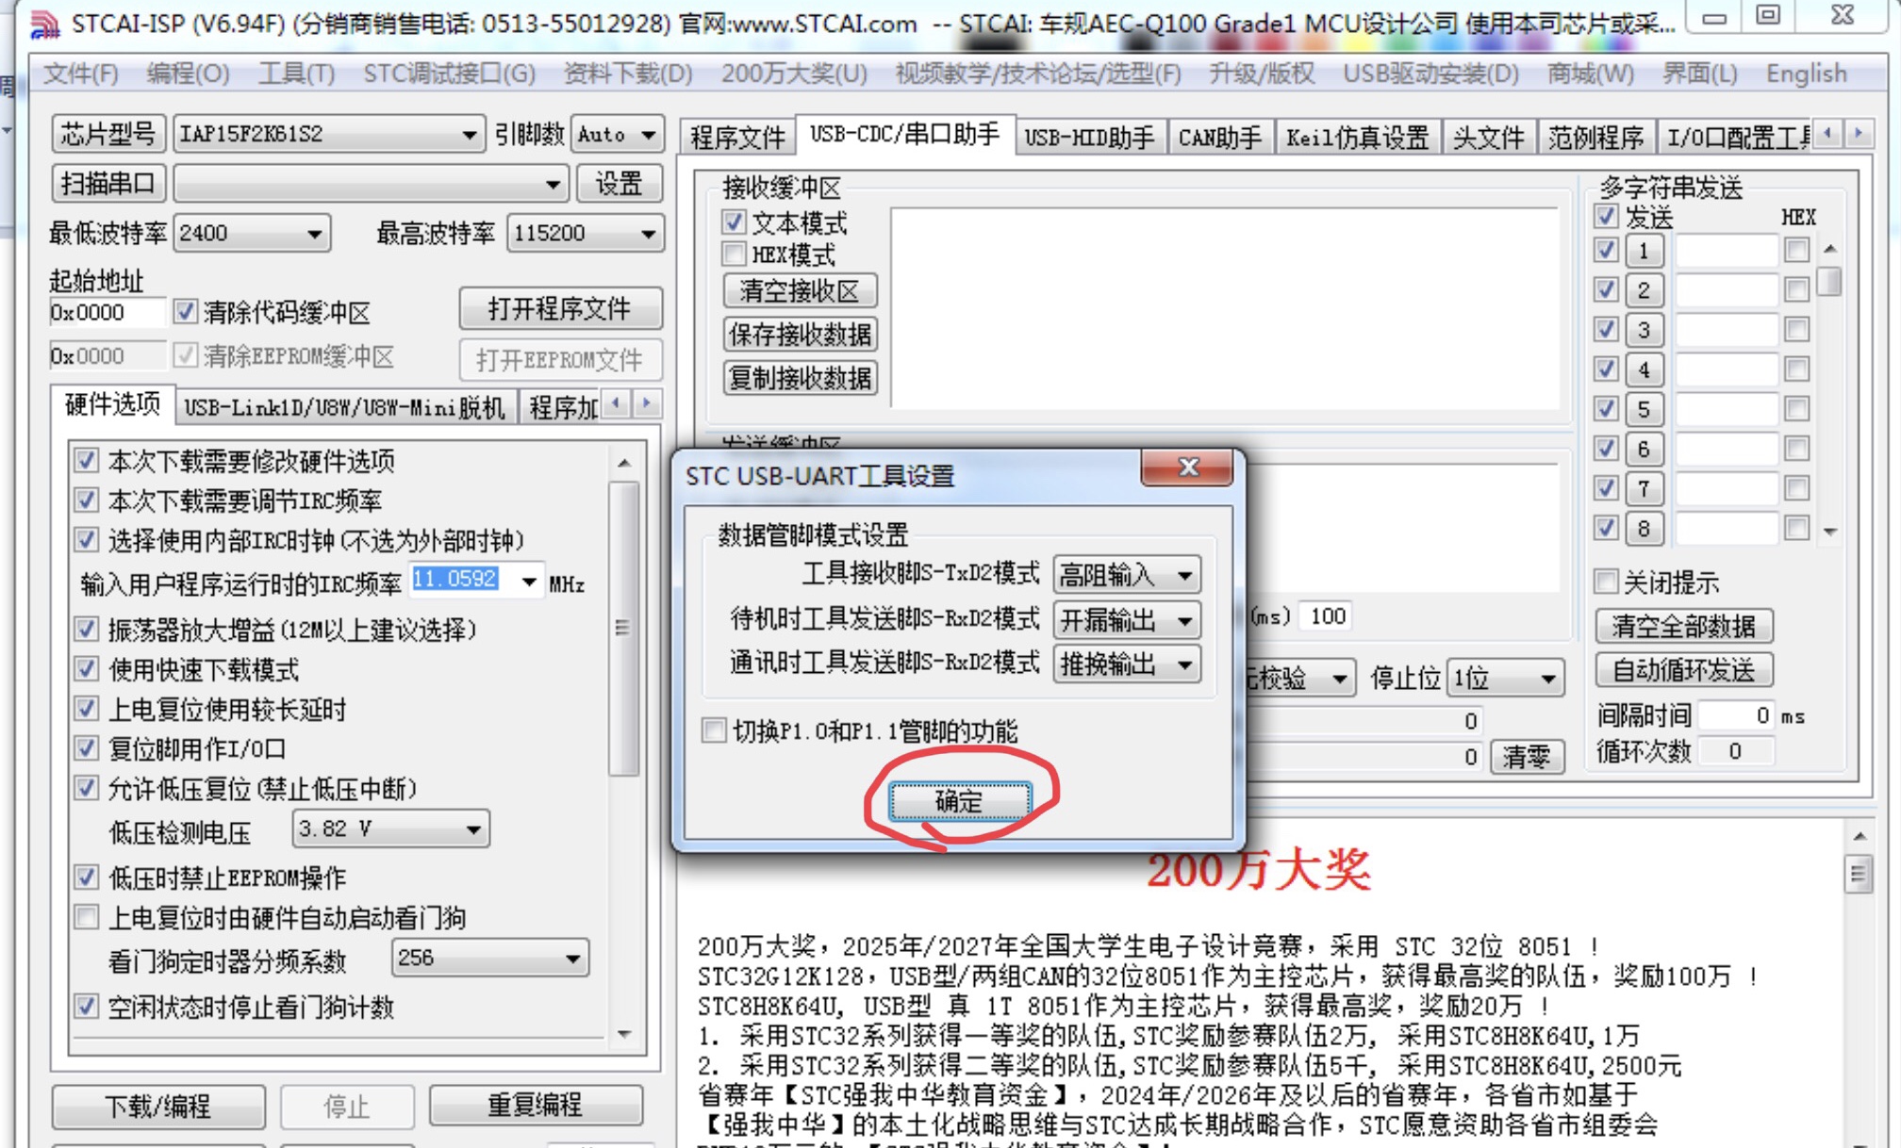Screen dimensions: 1901x1148
Task: Switch interface language to English
Action: 1807,74
